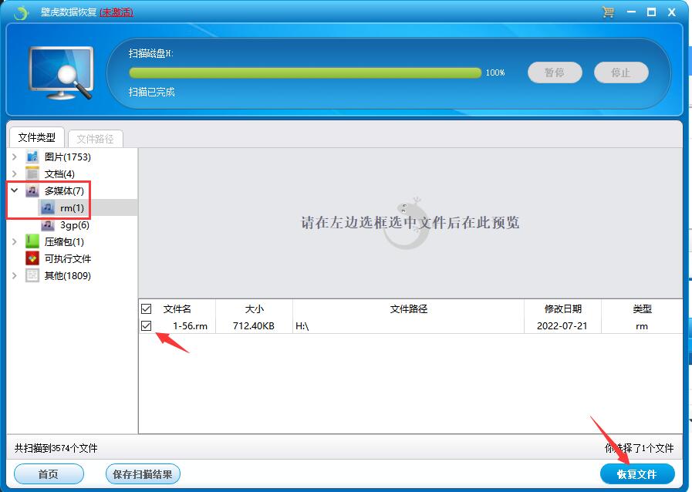Collapse the 多媒体(7) tree node

(14, 190)
